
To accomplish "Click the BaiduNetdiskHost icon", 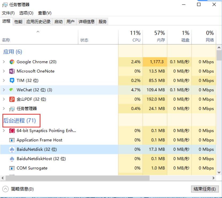I will click(x=12, y=159).
